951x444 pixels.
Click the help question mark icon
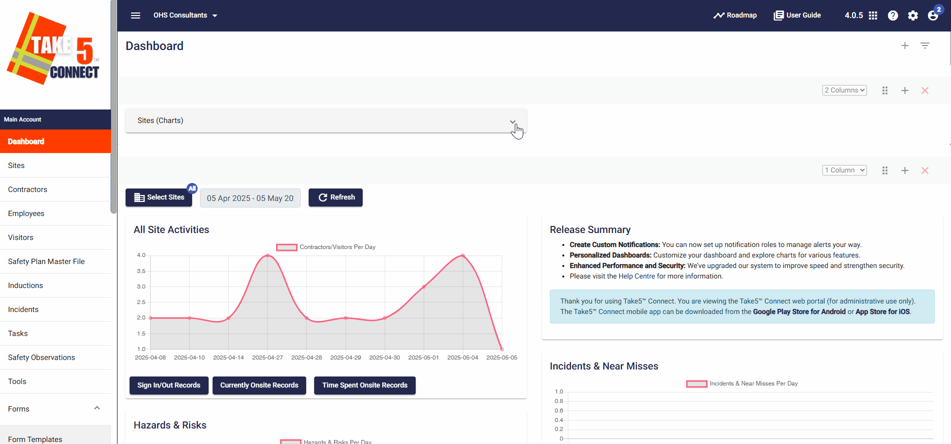point(893,15)
